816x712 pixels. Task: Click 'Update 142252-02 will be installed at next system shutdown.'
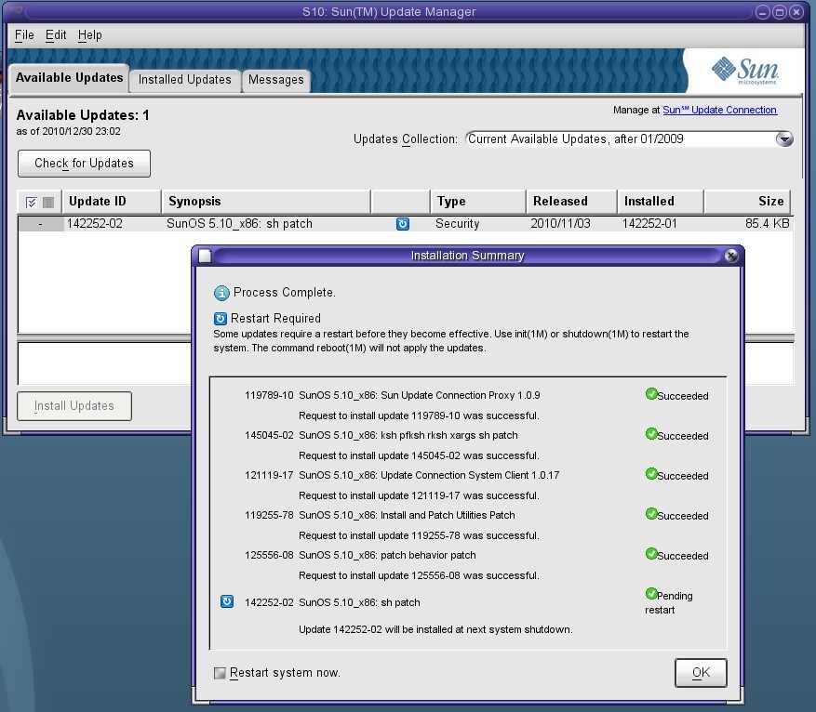435,630
